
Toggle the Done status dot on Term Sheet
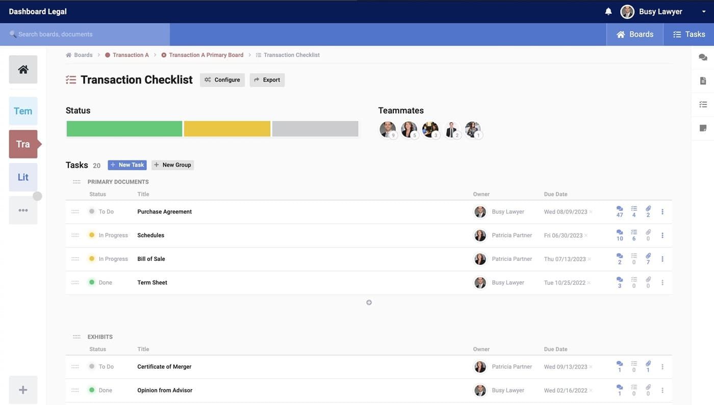pyautogui.click(x=92, y=282)
